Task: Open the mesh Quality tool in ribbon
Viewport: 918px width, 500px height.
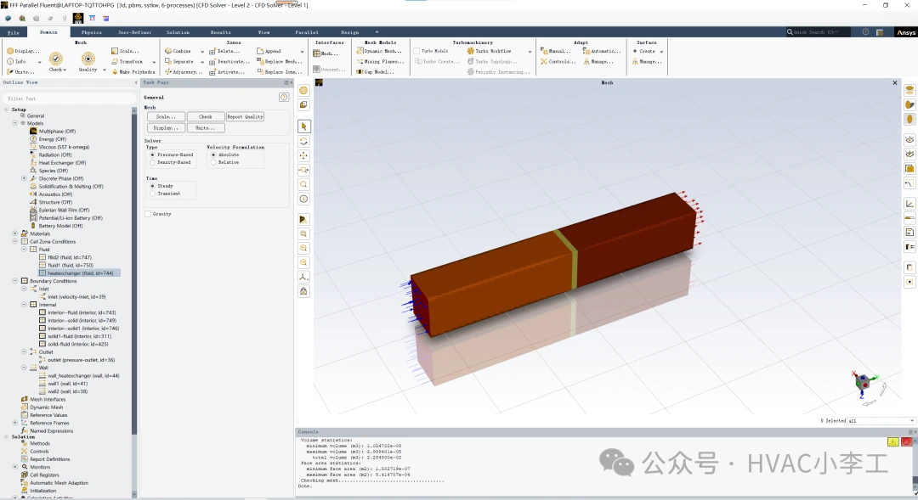Action: click(88, 61)
